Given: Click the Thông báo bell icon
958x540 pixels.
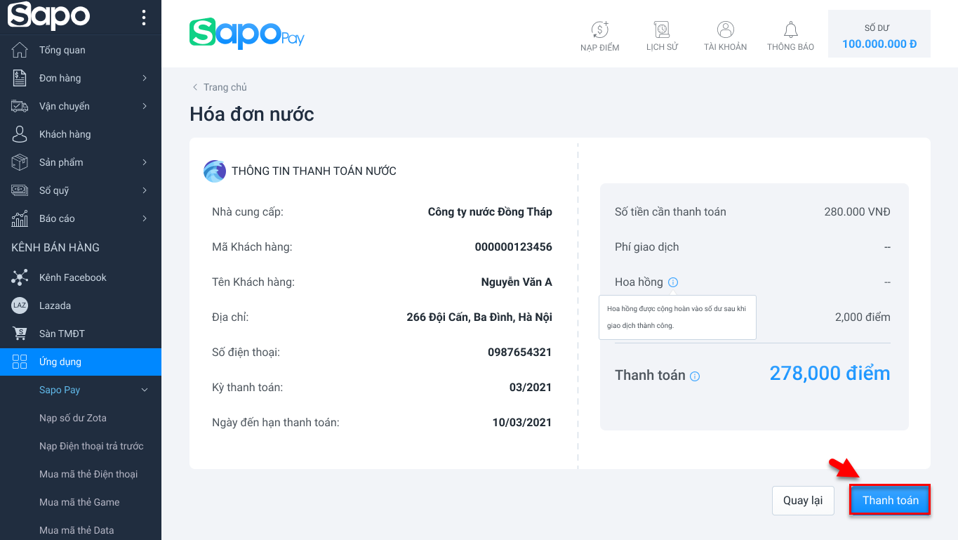Looking at the screenshot, I should coord(790,30).
